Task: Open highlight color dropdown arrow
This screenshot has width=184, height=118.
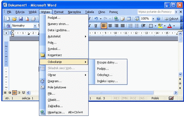Action: point(165,26)
